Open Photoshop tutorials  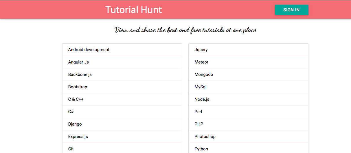click(248, 137)
